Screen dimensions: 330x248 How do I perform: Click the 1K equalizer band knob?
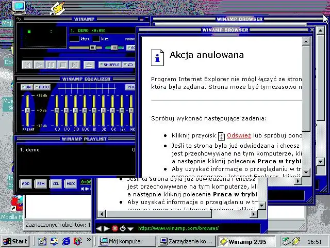(94, 110)
